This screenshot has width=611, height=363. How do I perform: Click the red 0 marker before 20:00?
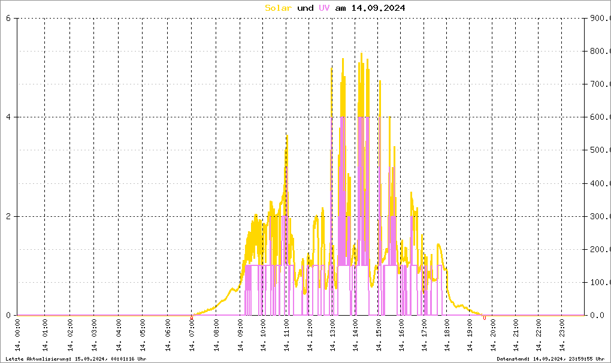(x=485, y=318)
